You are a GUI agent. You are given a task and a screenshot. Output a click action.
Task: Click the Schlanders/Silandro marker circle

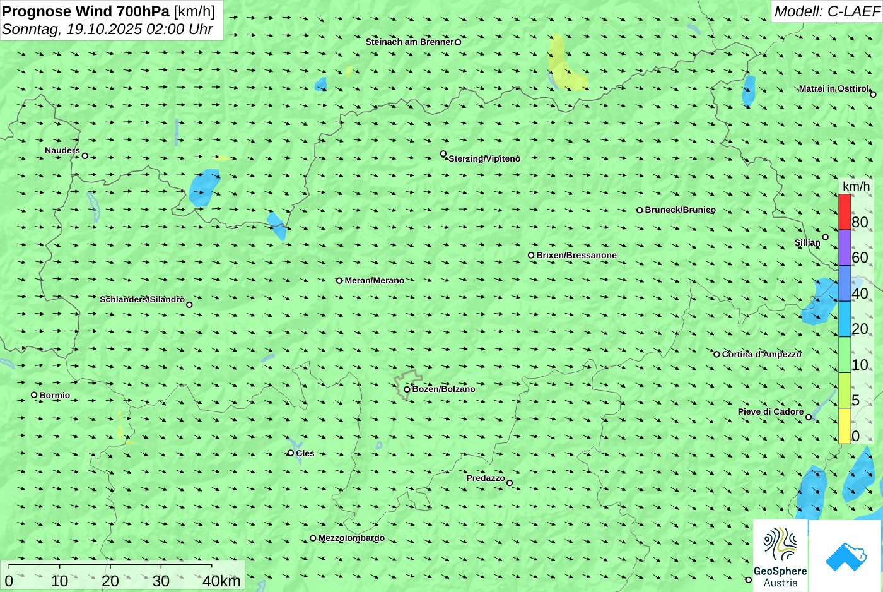coord(189,305)
